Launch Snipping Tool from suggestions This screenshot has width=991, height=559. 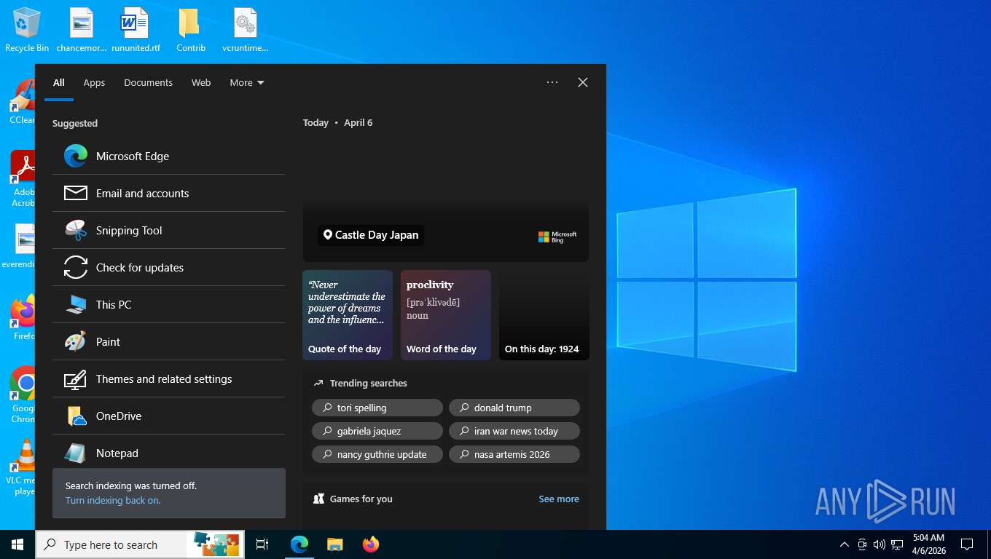[x=168, y=230]
